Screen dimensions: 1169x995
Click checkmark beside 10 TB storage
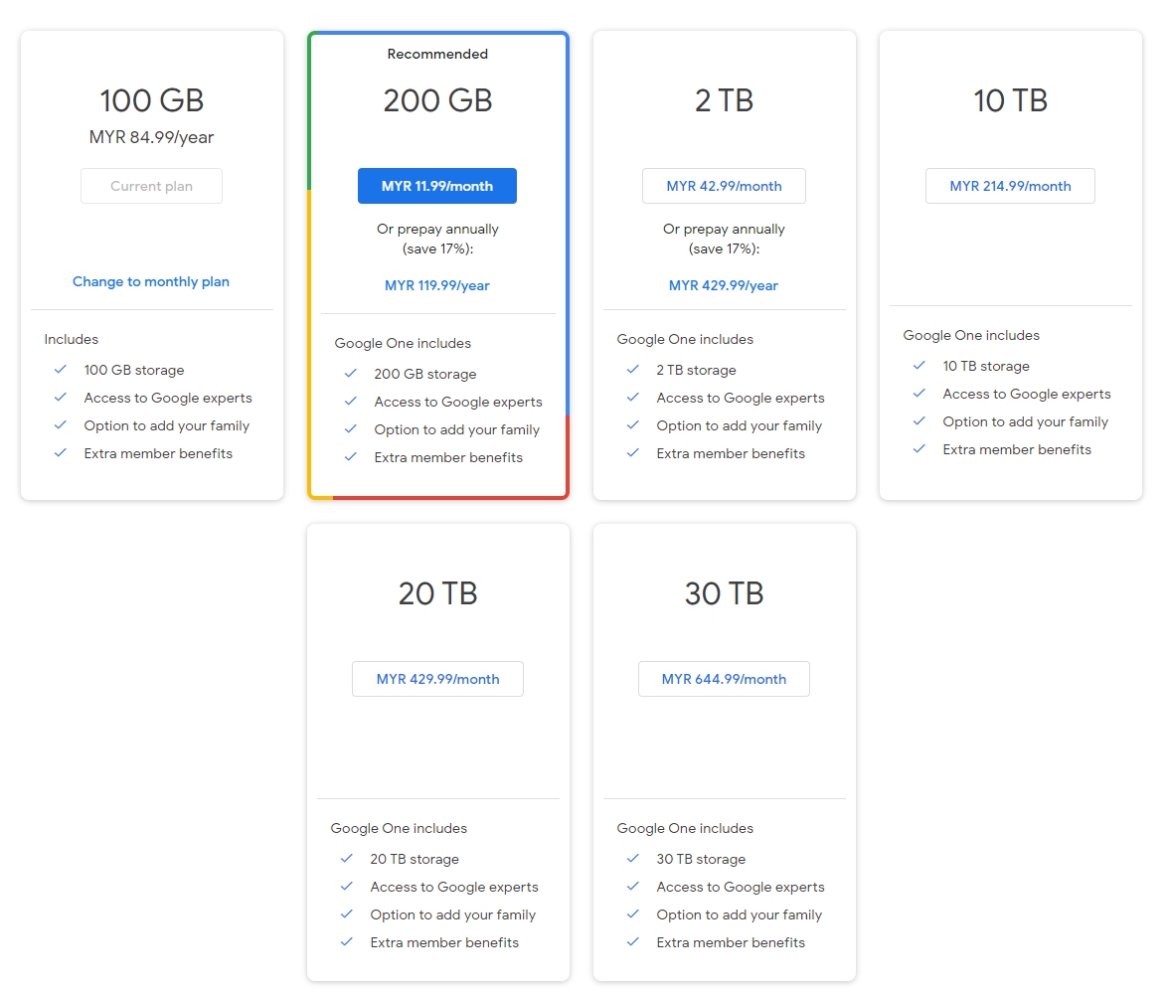click(919, 366)
